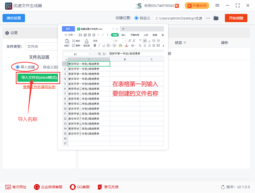The width and height of the screenshot is (255, 193).
Task: Click the redo arrow in the spreadsheet
Action: [103, 35]
